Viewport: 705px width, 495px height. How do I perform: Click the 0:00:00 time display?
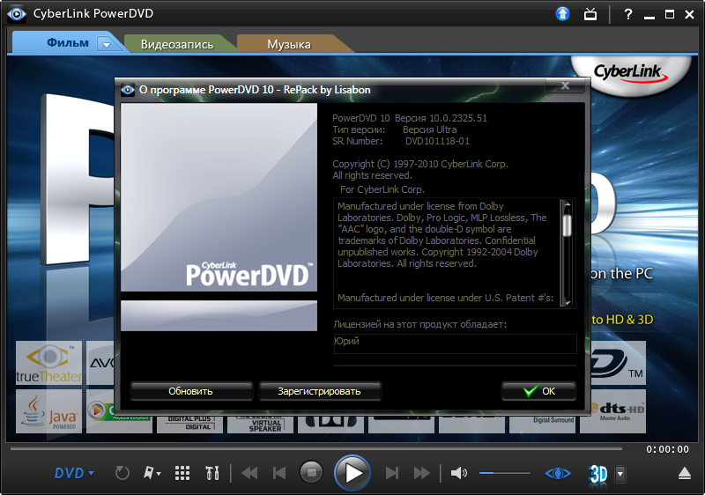(x=667, y=449)
